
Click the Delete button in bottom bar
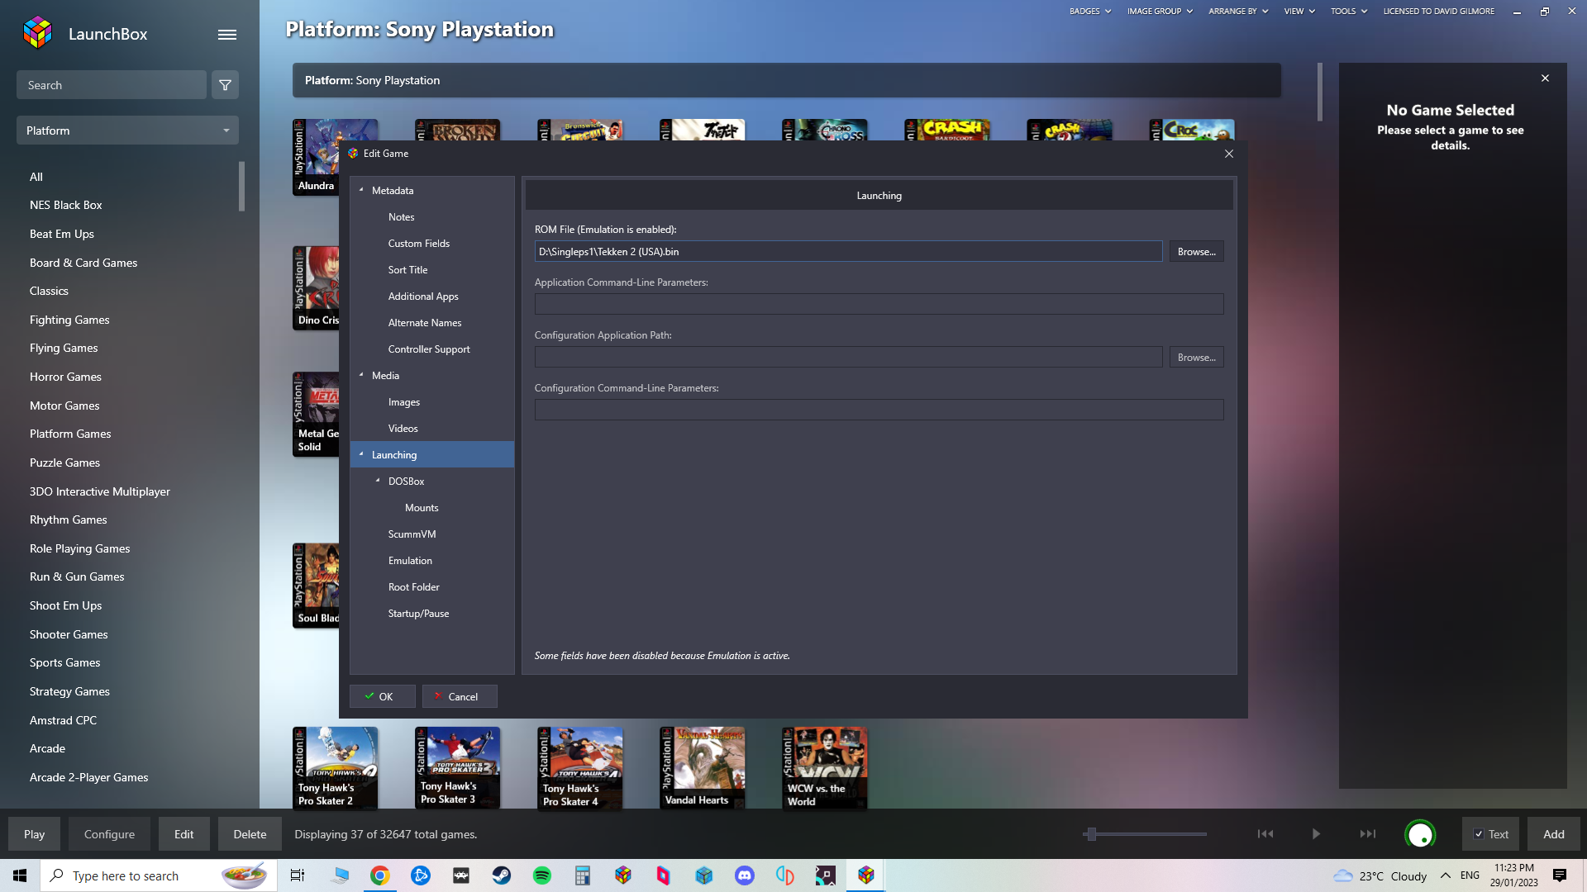point(250,834)
